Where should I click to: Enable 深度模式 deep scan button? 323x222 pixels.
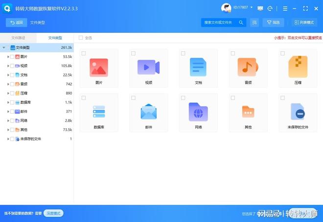click(x=53, y=213)
